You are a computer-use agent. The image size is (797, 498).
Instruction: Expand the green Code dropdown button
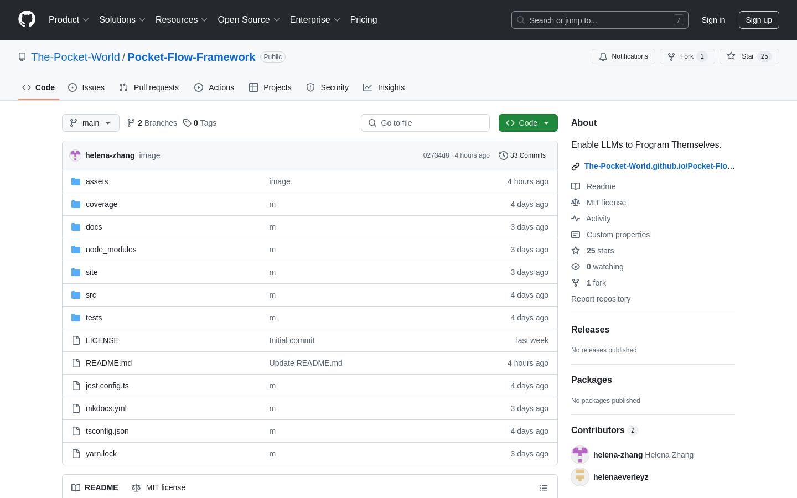click(528, 123)
